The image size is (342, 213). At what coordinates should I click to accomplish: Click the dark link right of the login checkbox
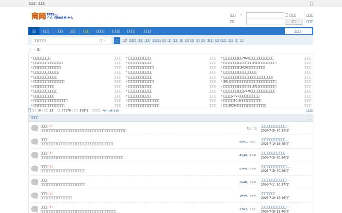(x=310, y=15)
